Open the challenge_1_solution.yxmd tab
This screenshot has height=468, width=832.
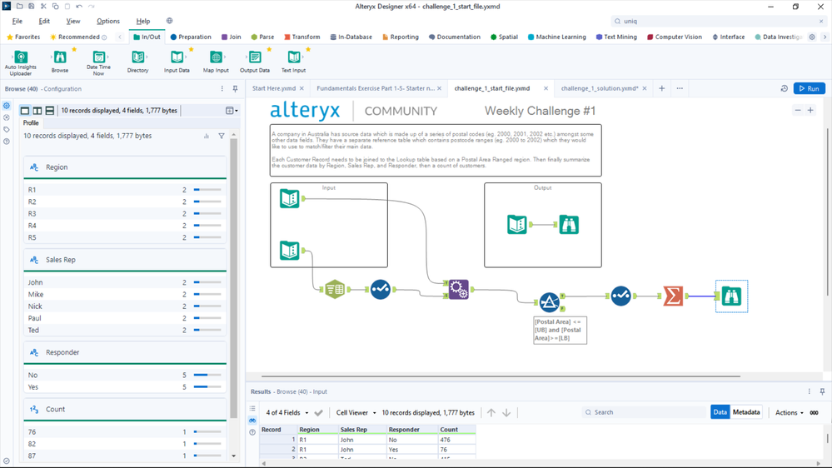click(x=600, y=88)
